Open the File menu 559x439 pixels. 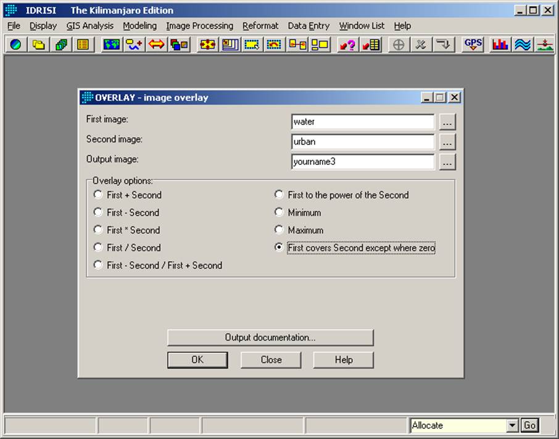point(14,26)
